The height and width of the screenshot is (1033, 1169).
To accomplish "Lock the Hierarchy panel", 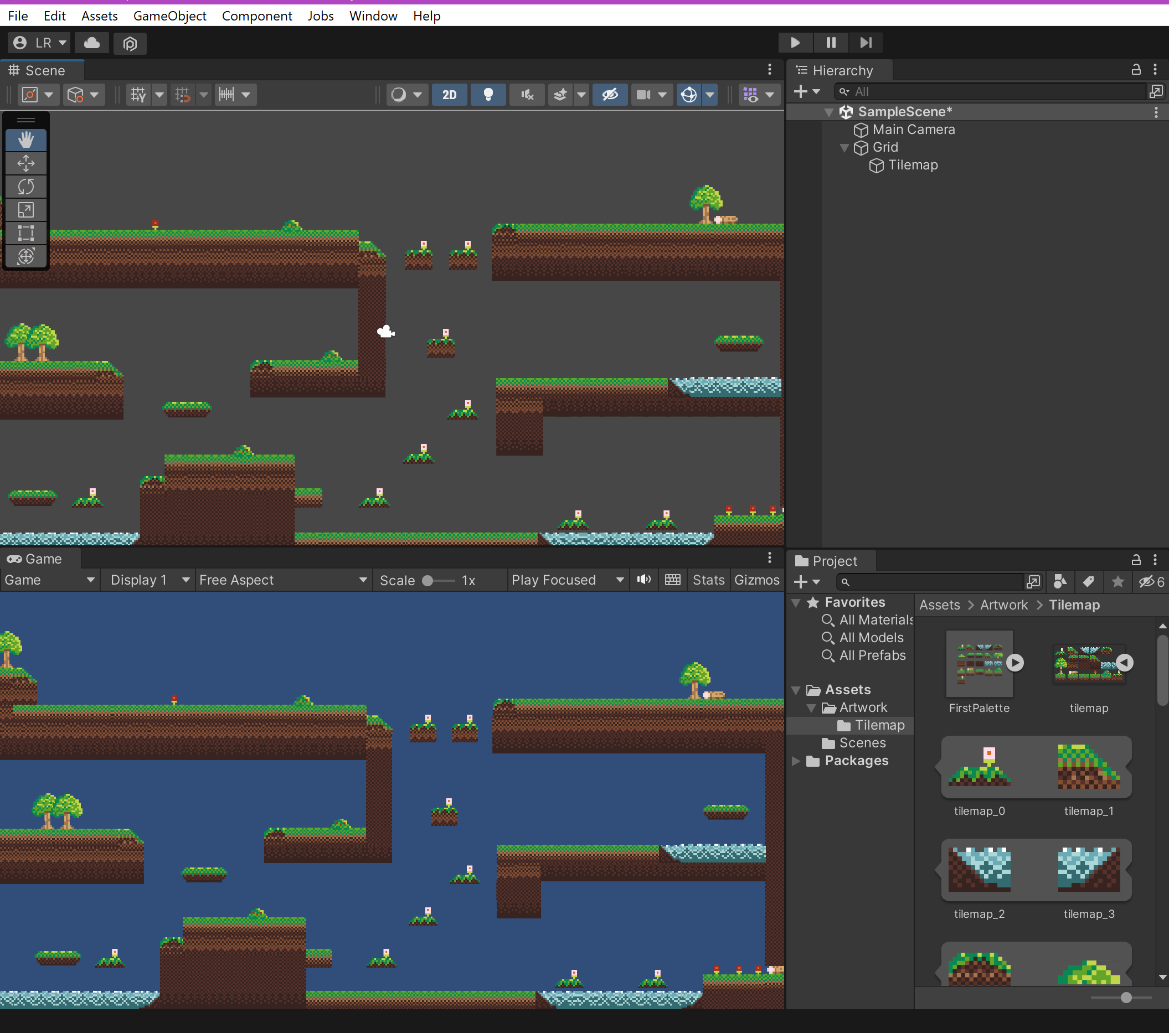I will pos(1136,70).
